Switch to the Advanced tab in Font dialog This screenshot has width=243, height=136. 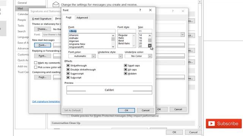click(82, 18)
